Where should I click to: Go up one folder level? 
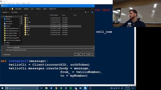[10, 9]
